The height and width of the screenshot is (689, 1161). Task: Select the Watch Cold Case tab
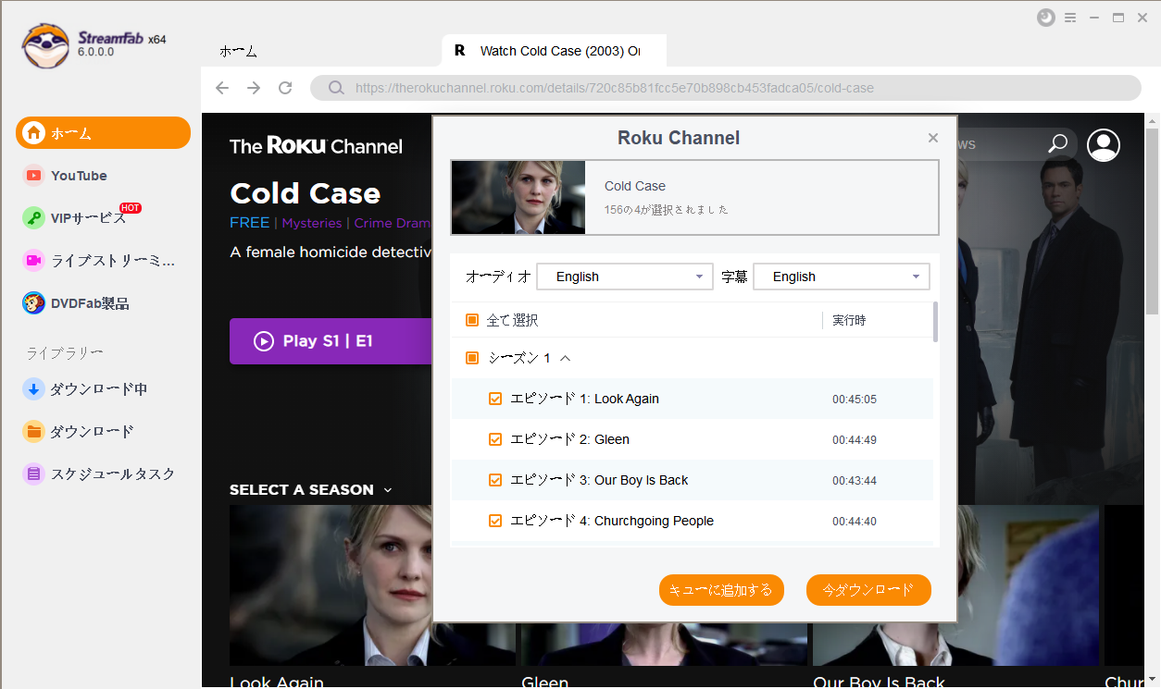coord(555,51)
